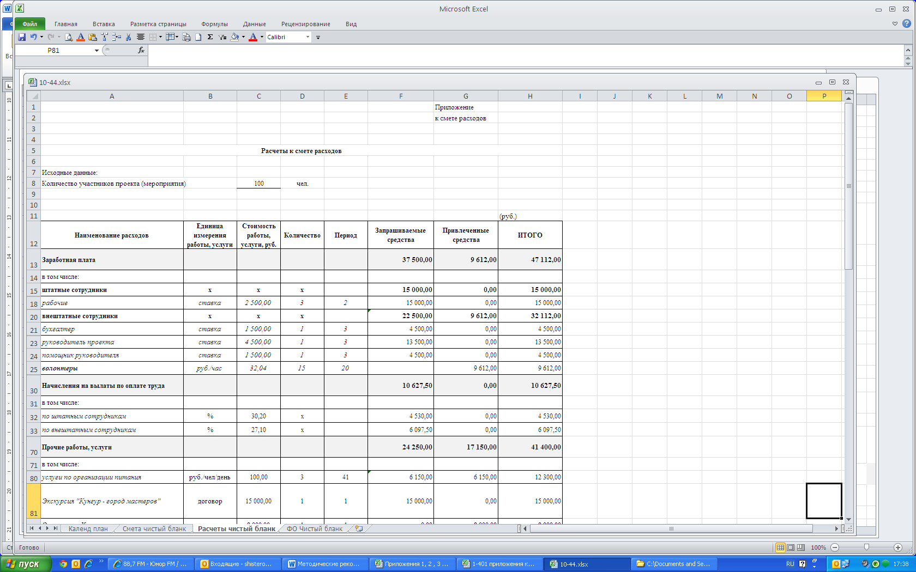Select column header G
The width and height of the screenshot is (916, 572).
pyautogui.click(x=466, y=96)
